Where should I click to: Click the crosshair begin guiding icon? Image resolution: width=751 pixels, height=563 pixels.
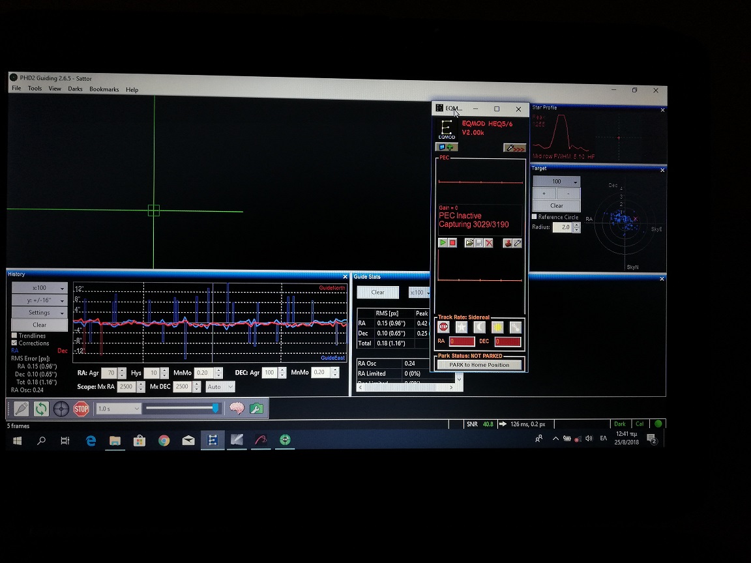click(61, 409)
